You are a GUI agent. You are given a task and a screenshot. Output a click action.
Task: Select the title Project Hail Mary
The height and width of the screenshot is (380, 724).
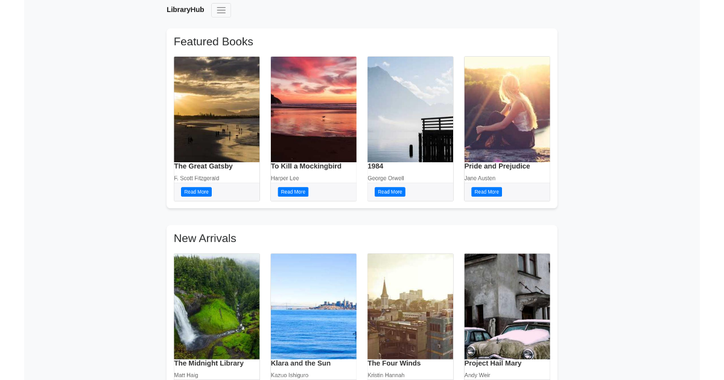coord(493,363)
